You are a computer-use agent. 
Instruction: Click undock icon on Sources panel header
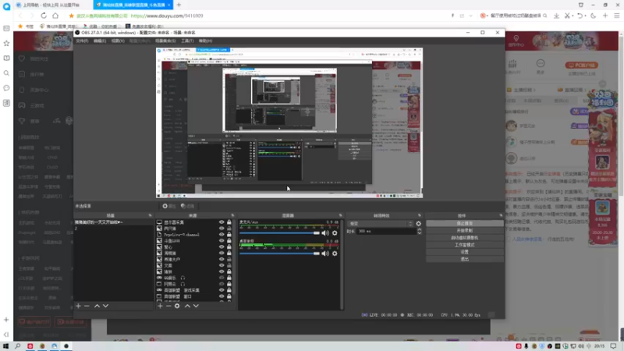coord(232,215)
